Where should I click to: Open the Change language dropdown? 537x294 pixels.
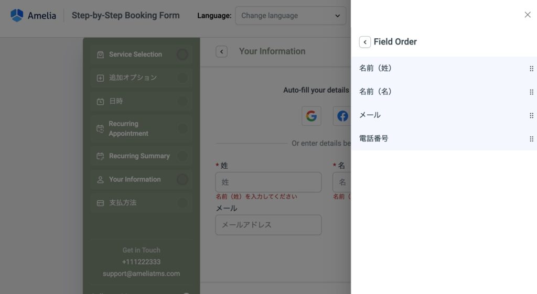tap(291, 16)
